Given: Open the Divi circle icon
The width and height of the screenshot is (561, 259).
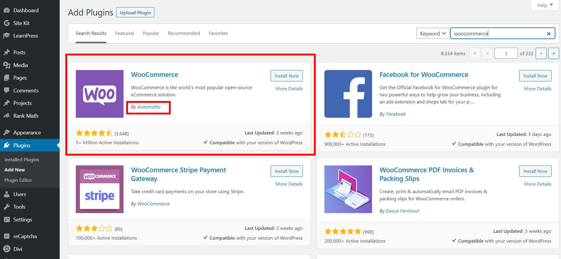Looking at the screenshot, I should (7, 249).
